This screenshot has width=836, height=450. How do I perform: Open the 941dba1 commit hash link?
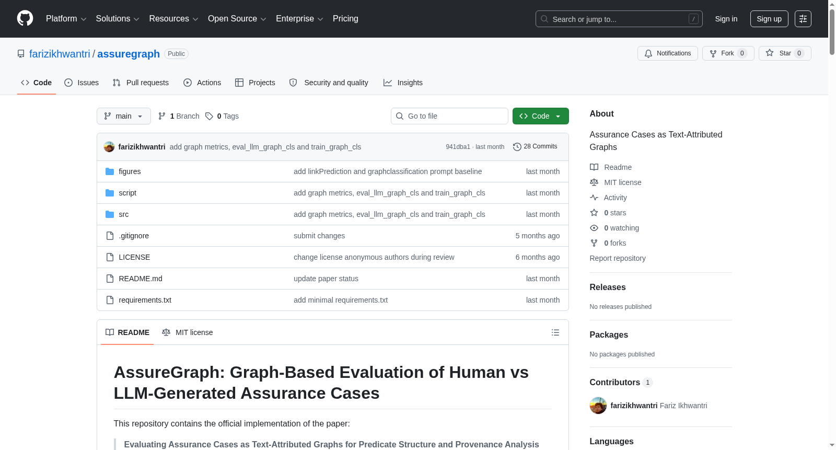458,147
